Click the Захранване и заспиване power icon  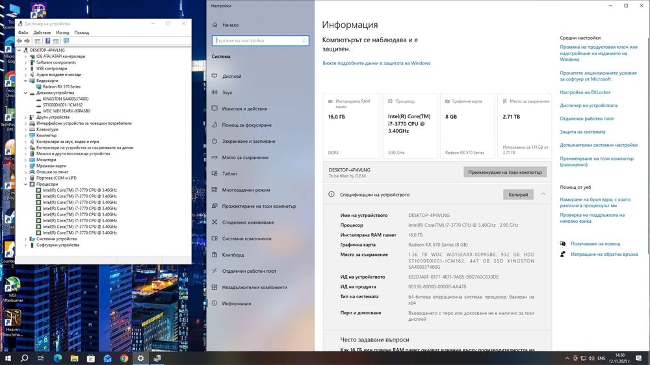point(214,141)
